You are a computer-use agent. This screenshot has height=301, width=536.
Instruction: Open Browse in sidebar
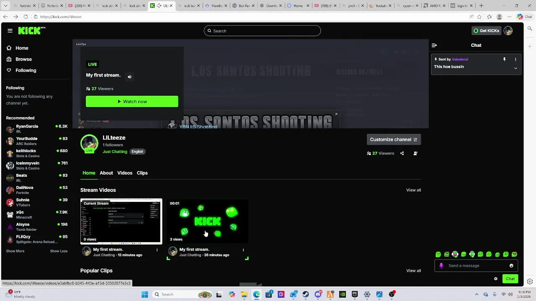coord(23,59)
